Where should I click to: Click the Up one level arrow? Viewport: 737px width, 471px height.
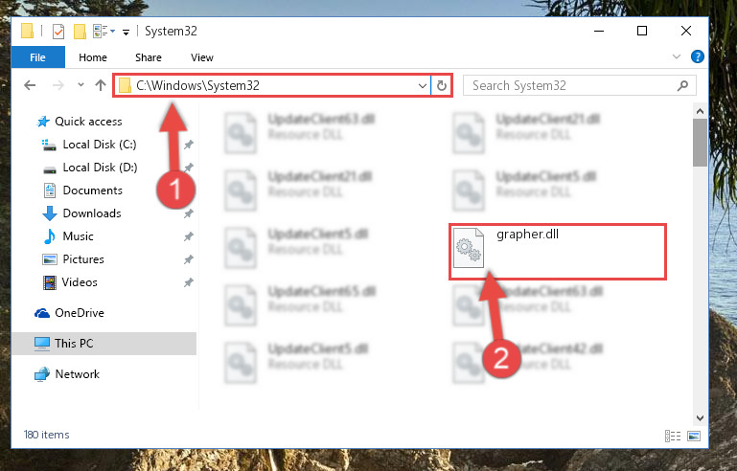(x=100, y=85)
